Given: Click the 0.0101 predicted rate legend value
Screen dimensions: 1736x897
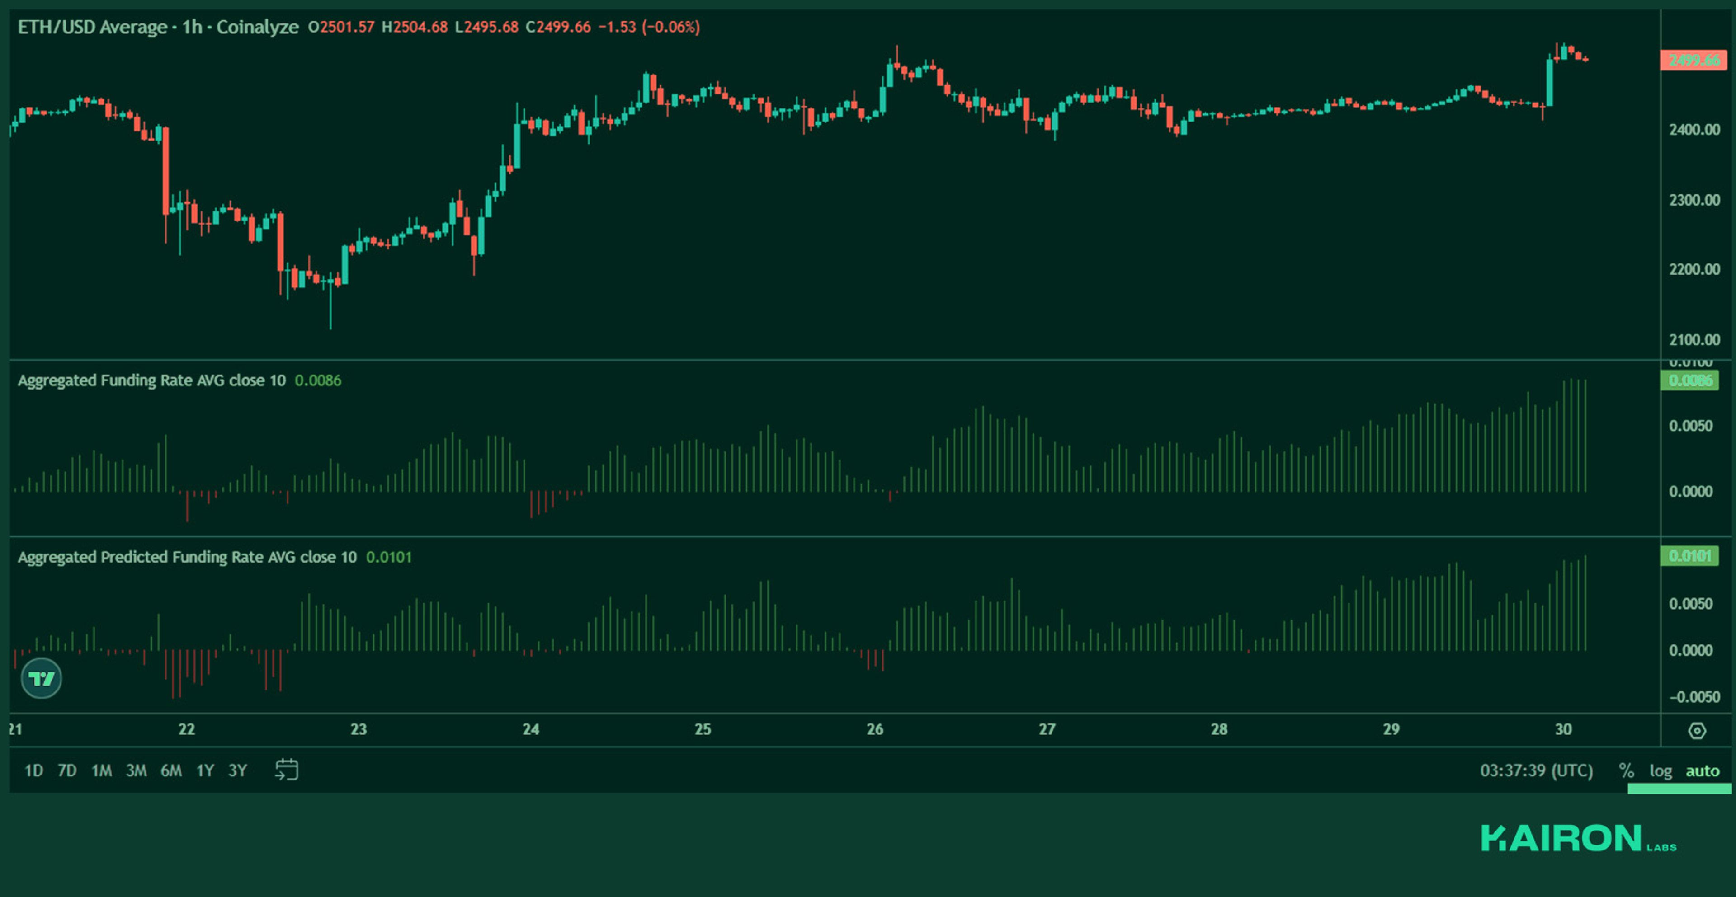Looking at the screenshot, I should 389,557.
